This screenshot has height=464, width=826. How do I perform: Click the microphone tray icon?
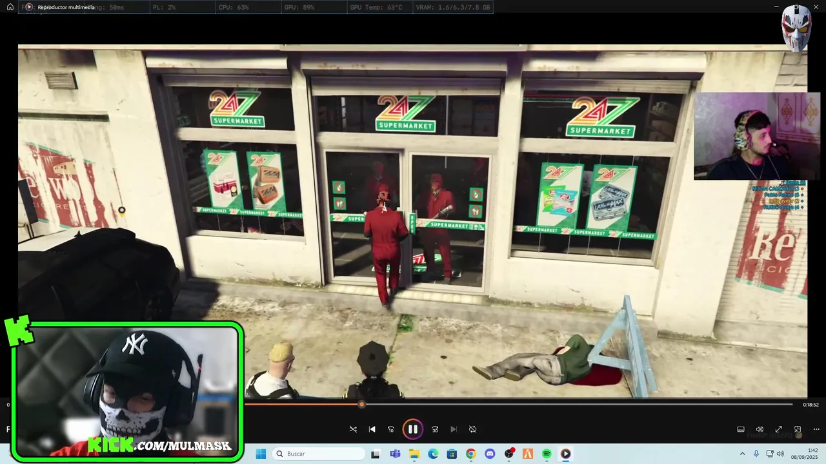coord(756,454)
